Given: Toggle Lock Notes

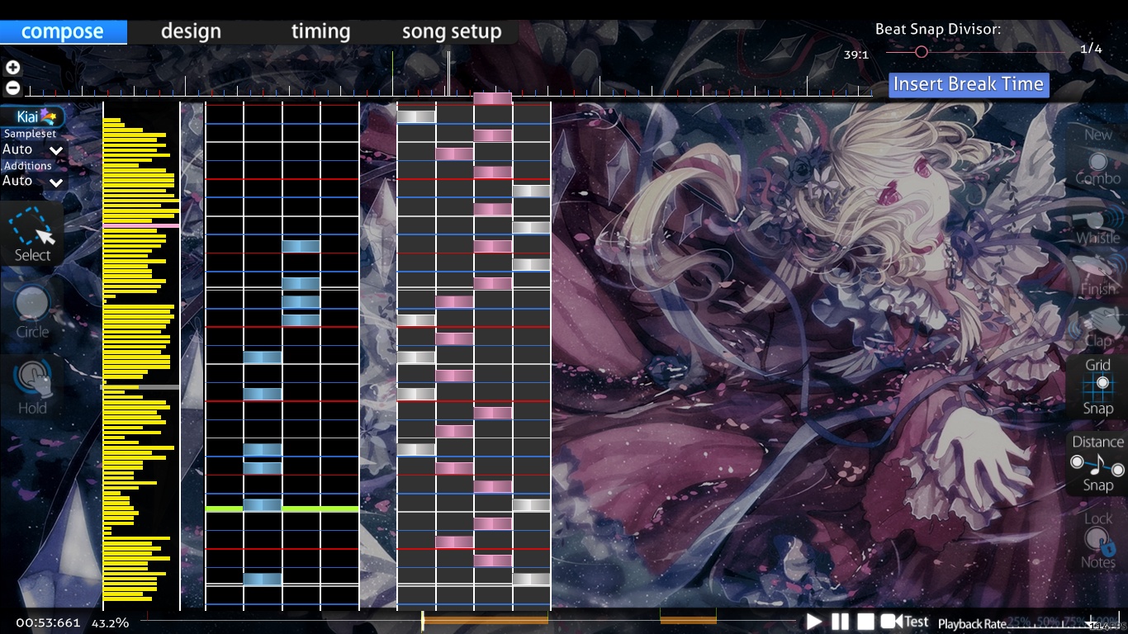Looking at the screenshot, I should coord(1097,541).
